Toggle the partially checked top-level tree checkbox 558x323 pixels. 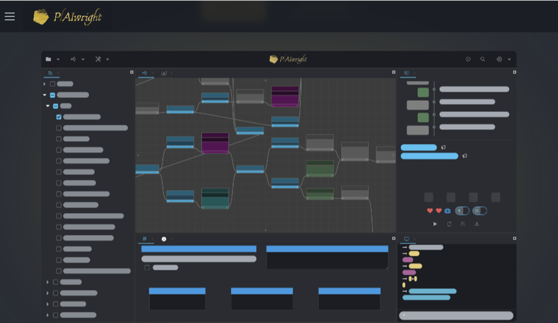[53, 95]
